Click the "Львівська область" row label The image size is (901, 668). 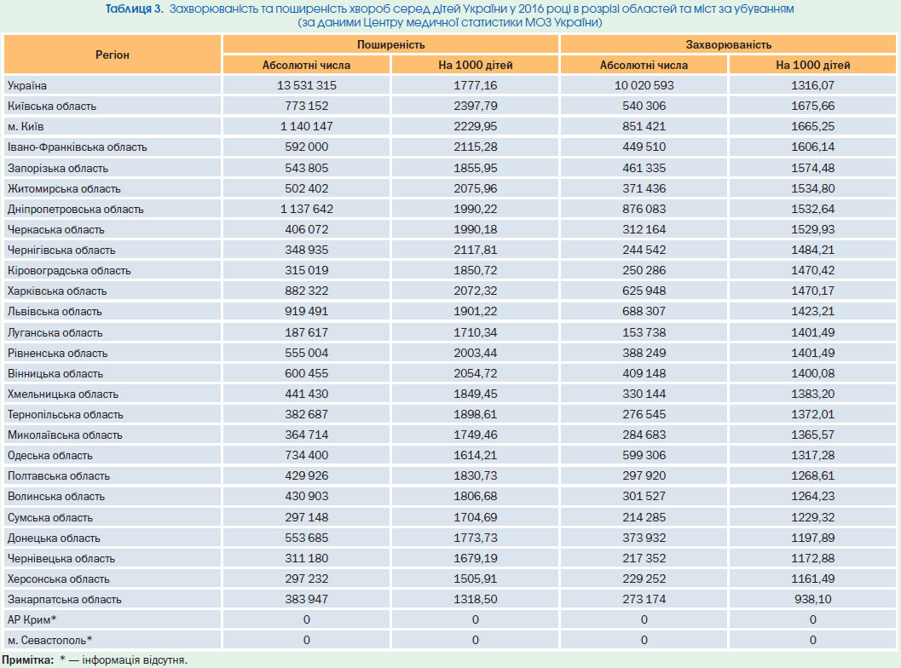click(x=55, y=312)
